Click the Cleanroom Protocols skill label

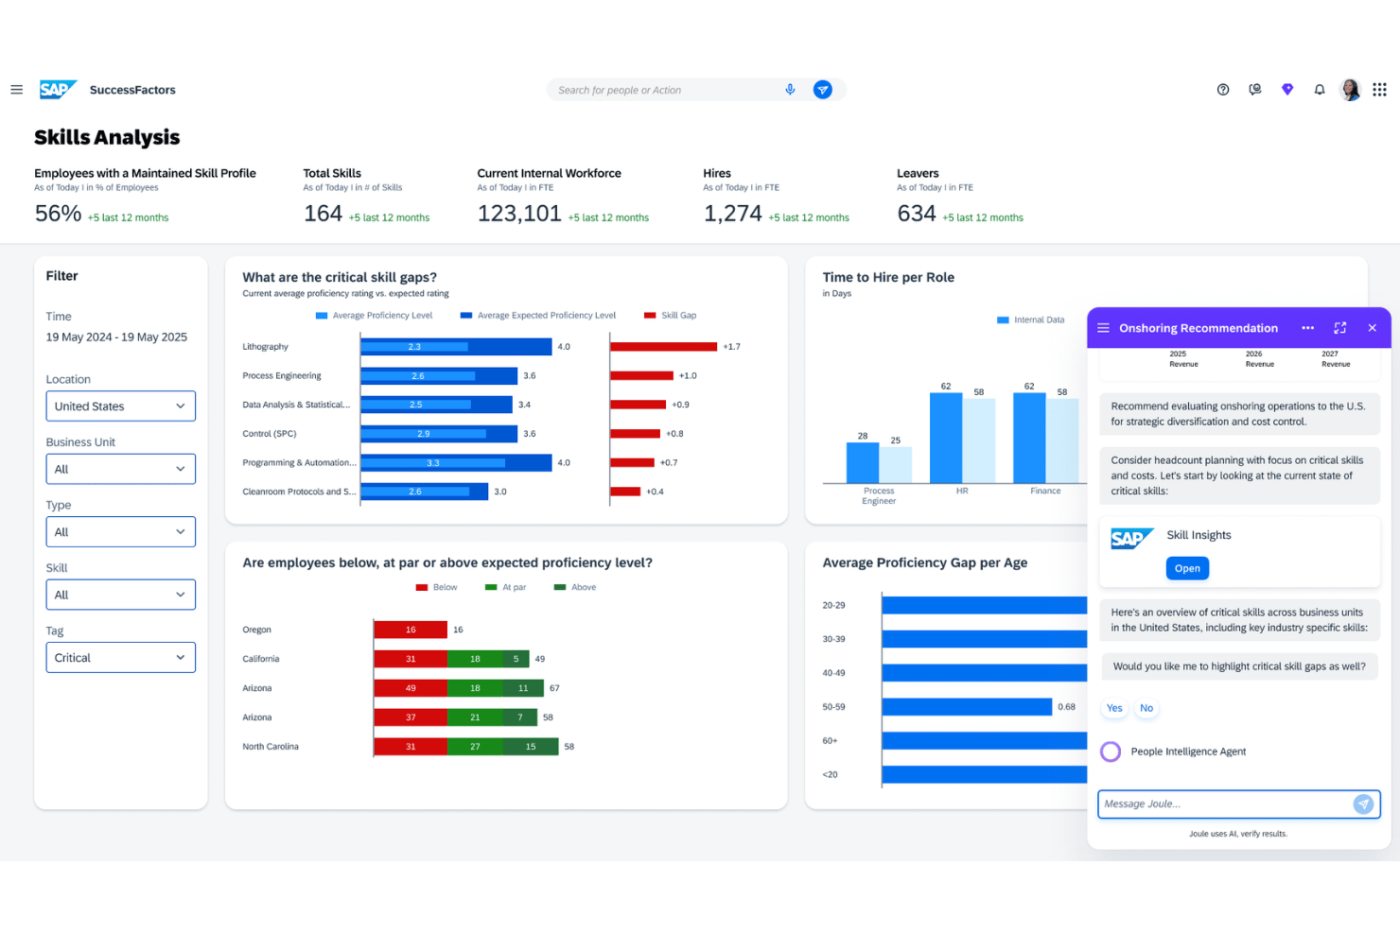[300, 492]
